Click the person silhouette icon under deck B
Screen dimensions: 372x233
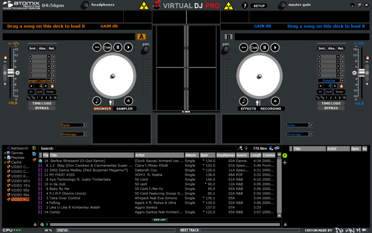(258, 103)
